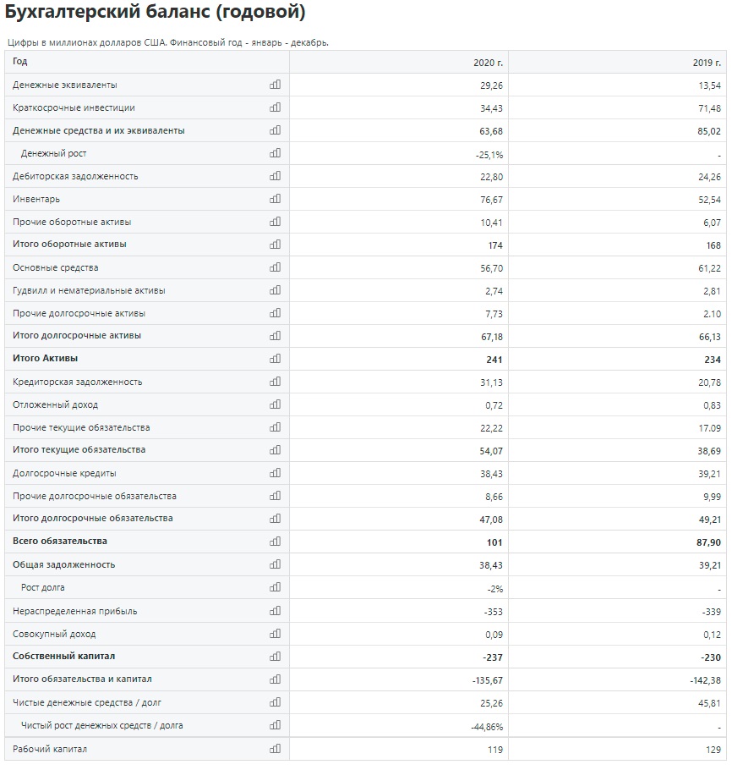Click chart icon for Рабочий капитал row

276,749
